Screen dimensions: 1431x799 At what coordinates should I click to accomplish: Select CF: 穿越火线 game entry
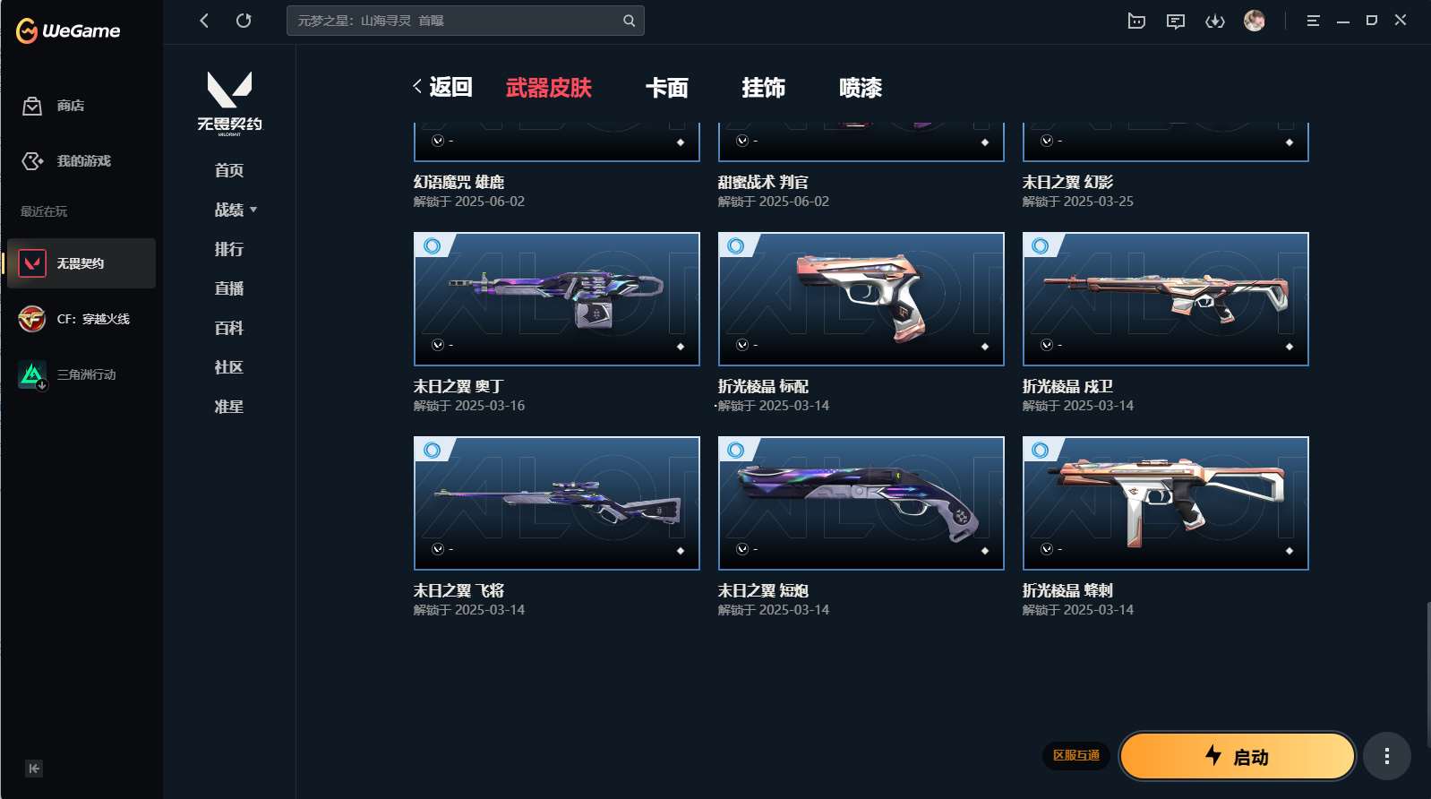coord(81,319)
